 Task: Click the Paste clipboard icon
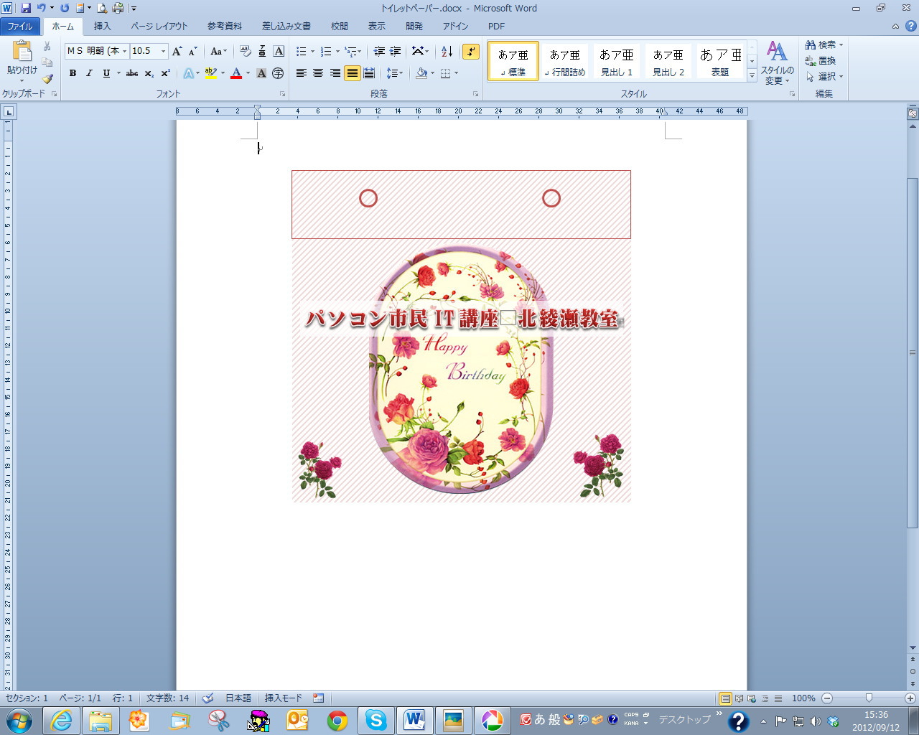tap(22, 52)
